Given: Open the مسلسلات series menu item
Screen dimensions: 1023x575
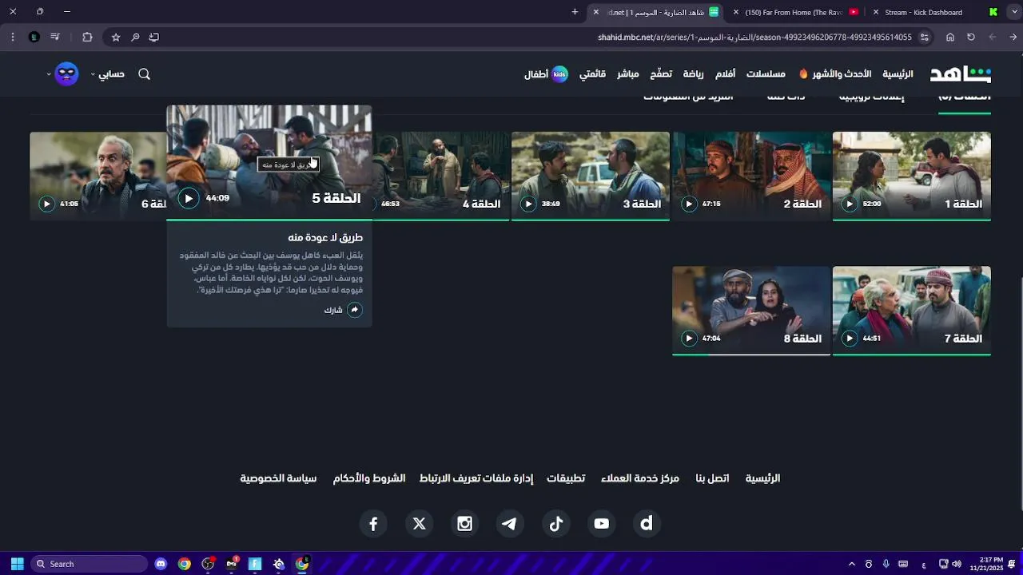Looking at the screenshot, I should pyautogui.click(x=766, y=74).
